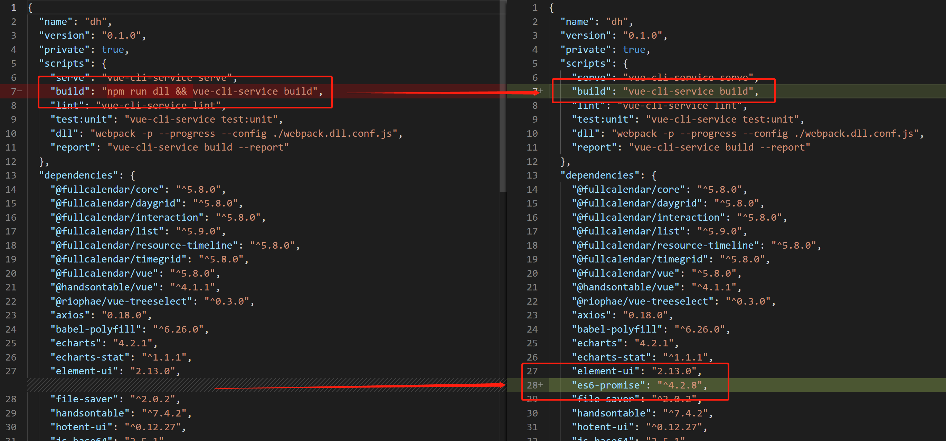Click line number 13 in the left gutter
This screenshot has width=946, height=441.
coord(11,175)
